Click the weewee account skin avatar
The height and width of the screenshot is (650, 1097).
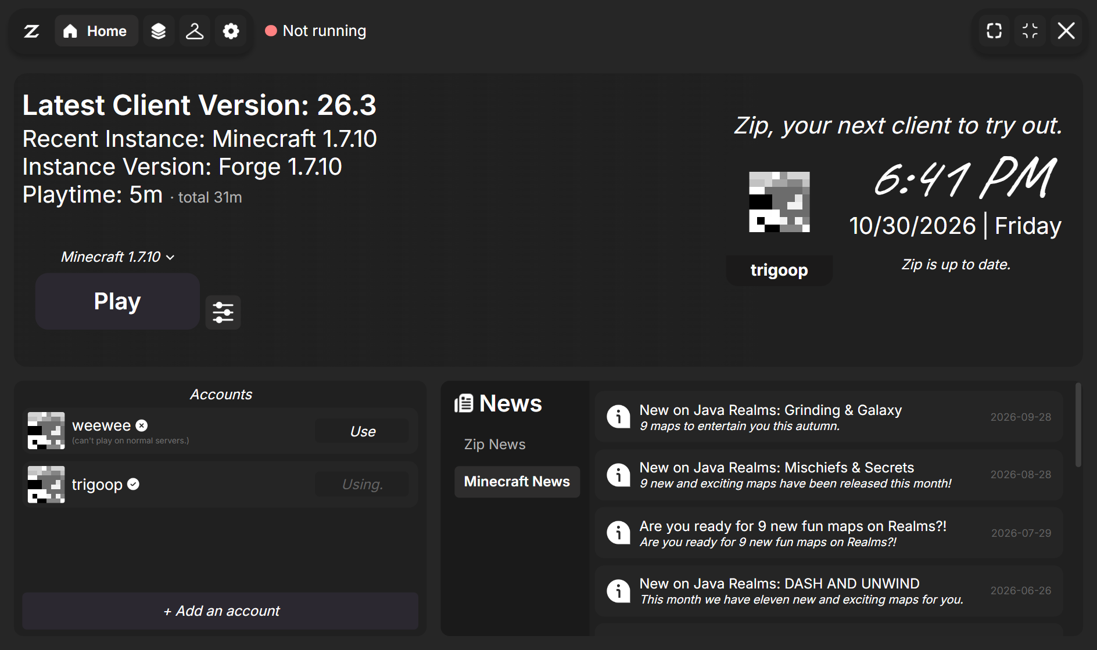(x=46, y=431)
